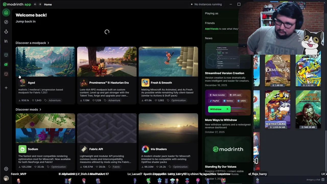Open the Skins hanger icon in sidebar
The height and width of the screenshot is (184, 327).
pos(6,32)
